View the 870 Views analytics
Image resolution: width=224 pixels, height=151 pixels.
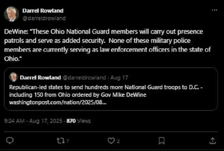[x=79, y=121]
